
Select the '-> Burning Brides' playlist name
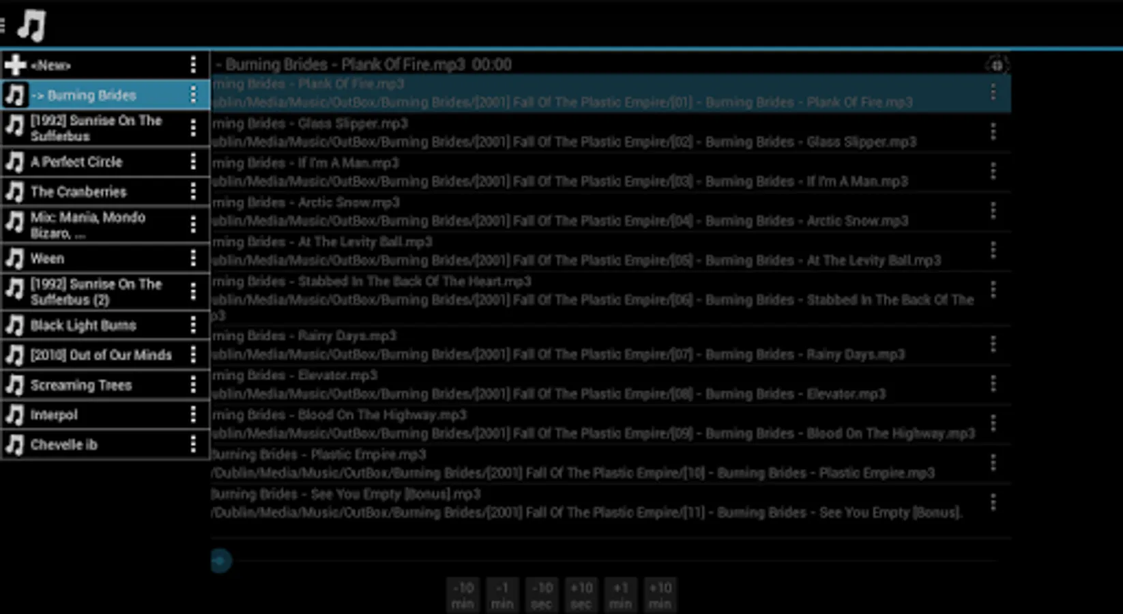point(83,96)
